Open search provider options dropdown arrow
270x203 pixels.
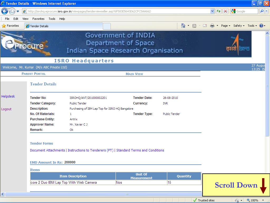266,11
